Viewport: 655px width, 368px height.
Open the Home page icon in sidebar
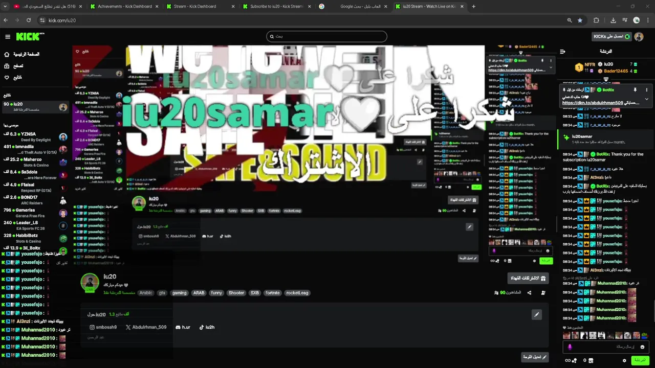tap(7, 54)
